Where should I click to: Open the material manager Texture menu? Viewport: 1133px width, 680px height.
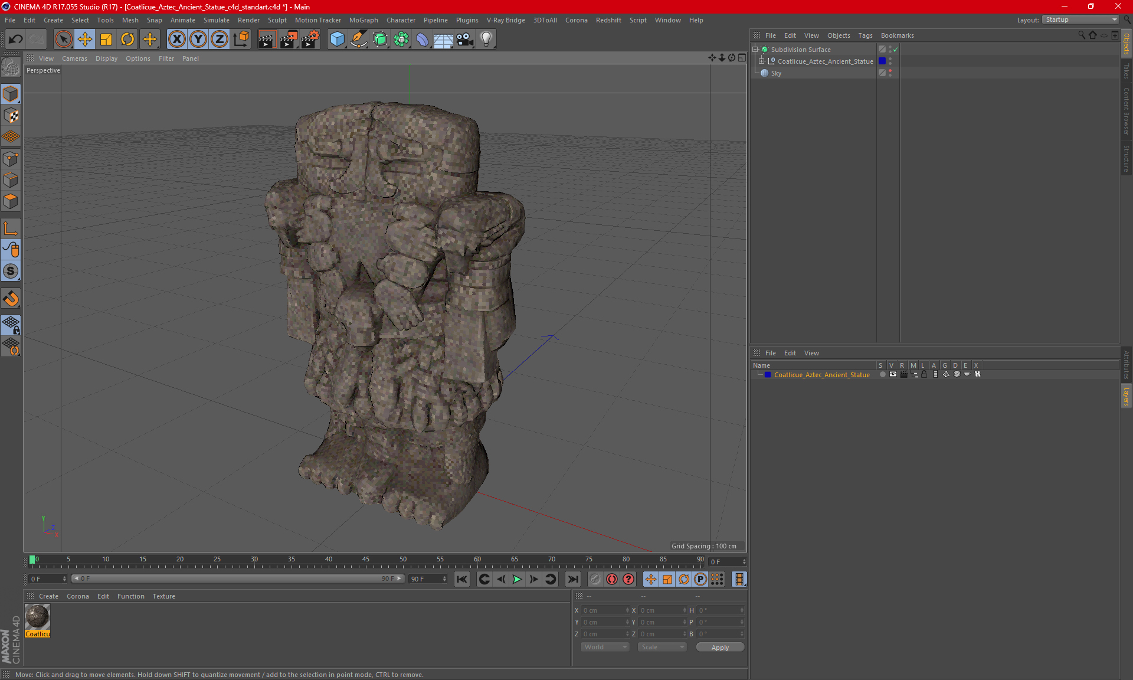(x=163, y=596)
